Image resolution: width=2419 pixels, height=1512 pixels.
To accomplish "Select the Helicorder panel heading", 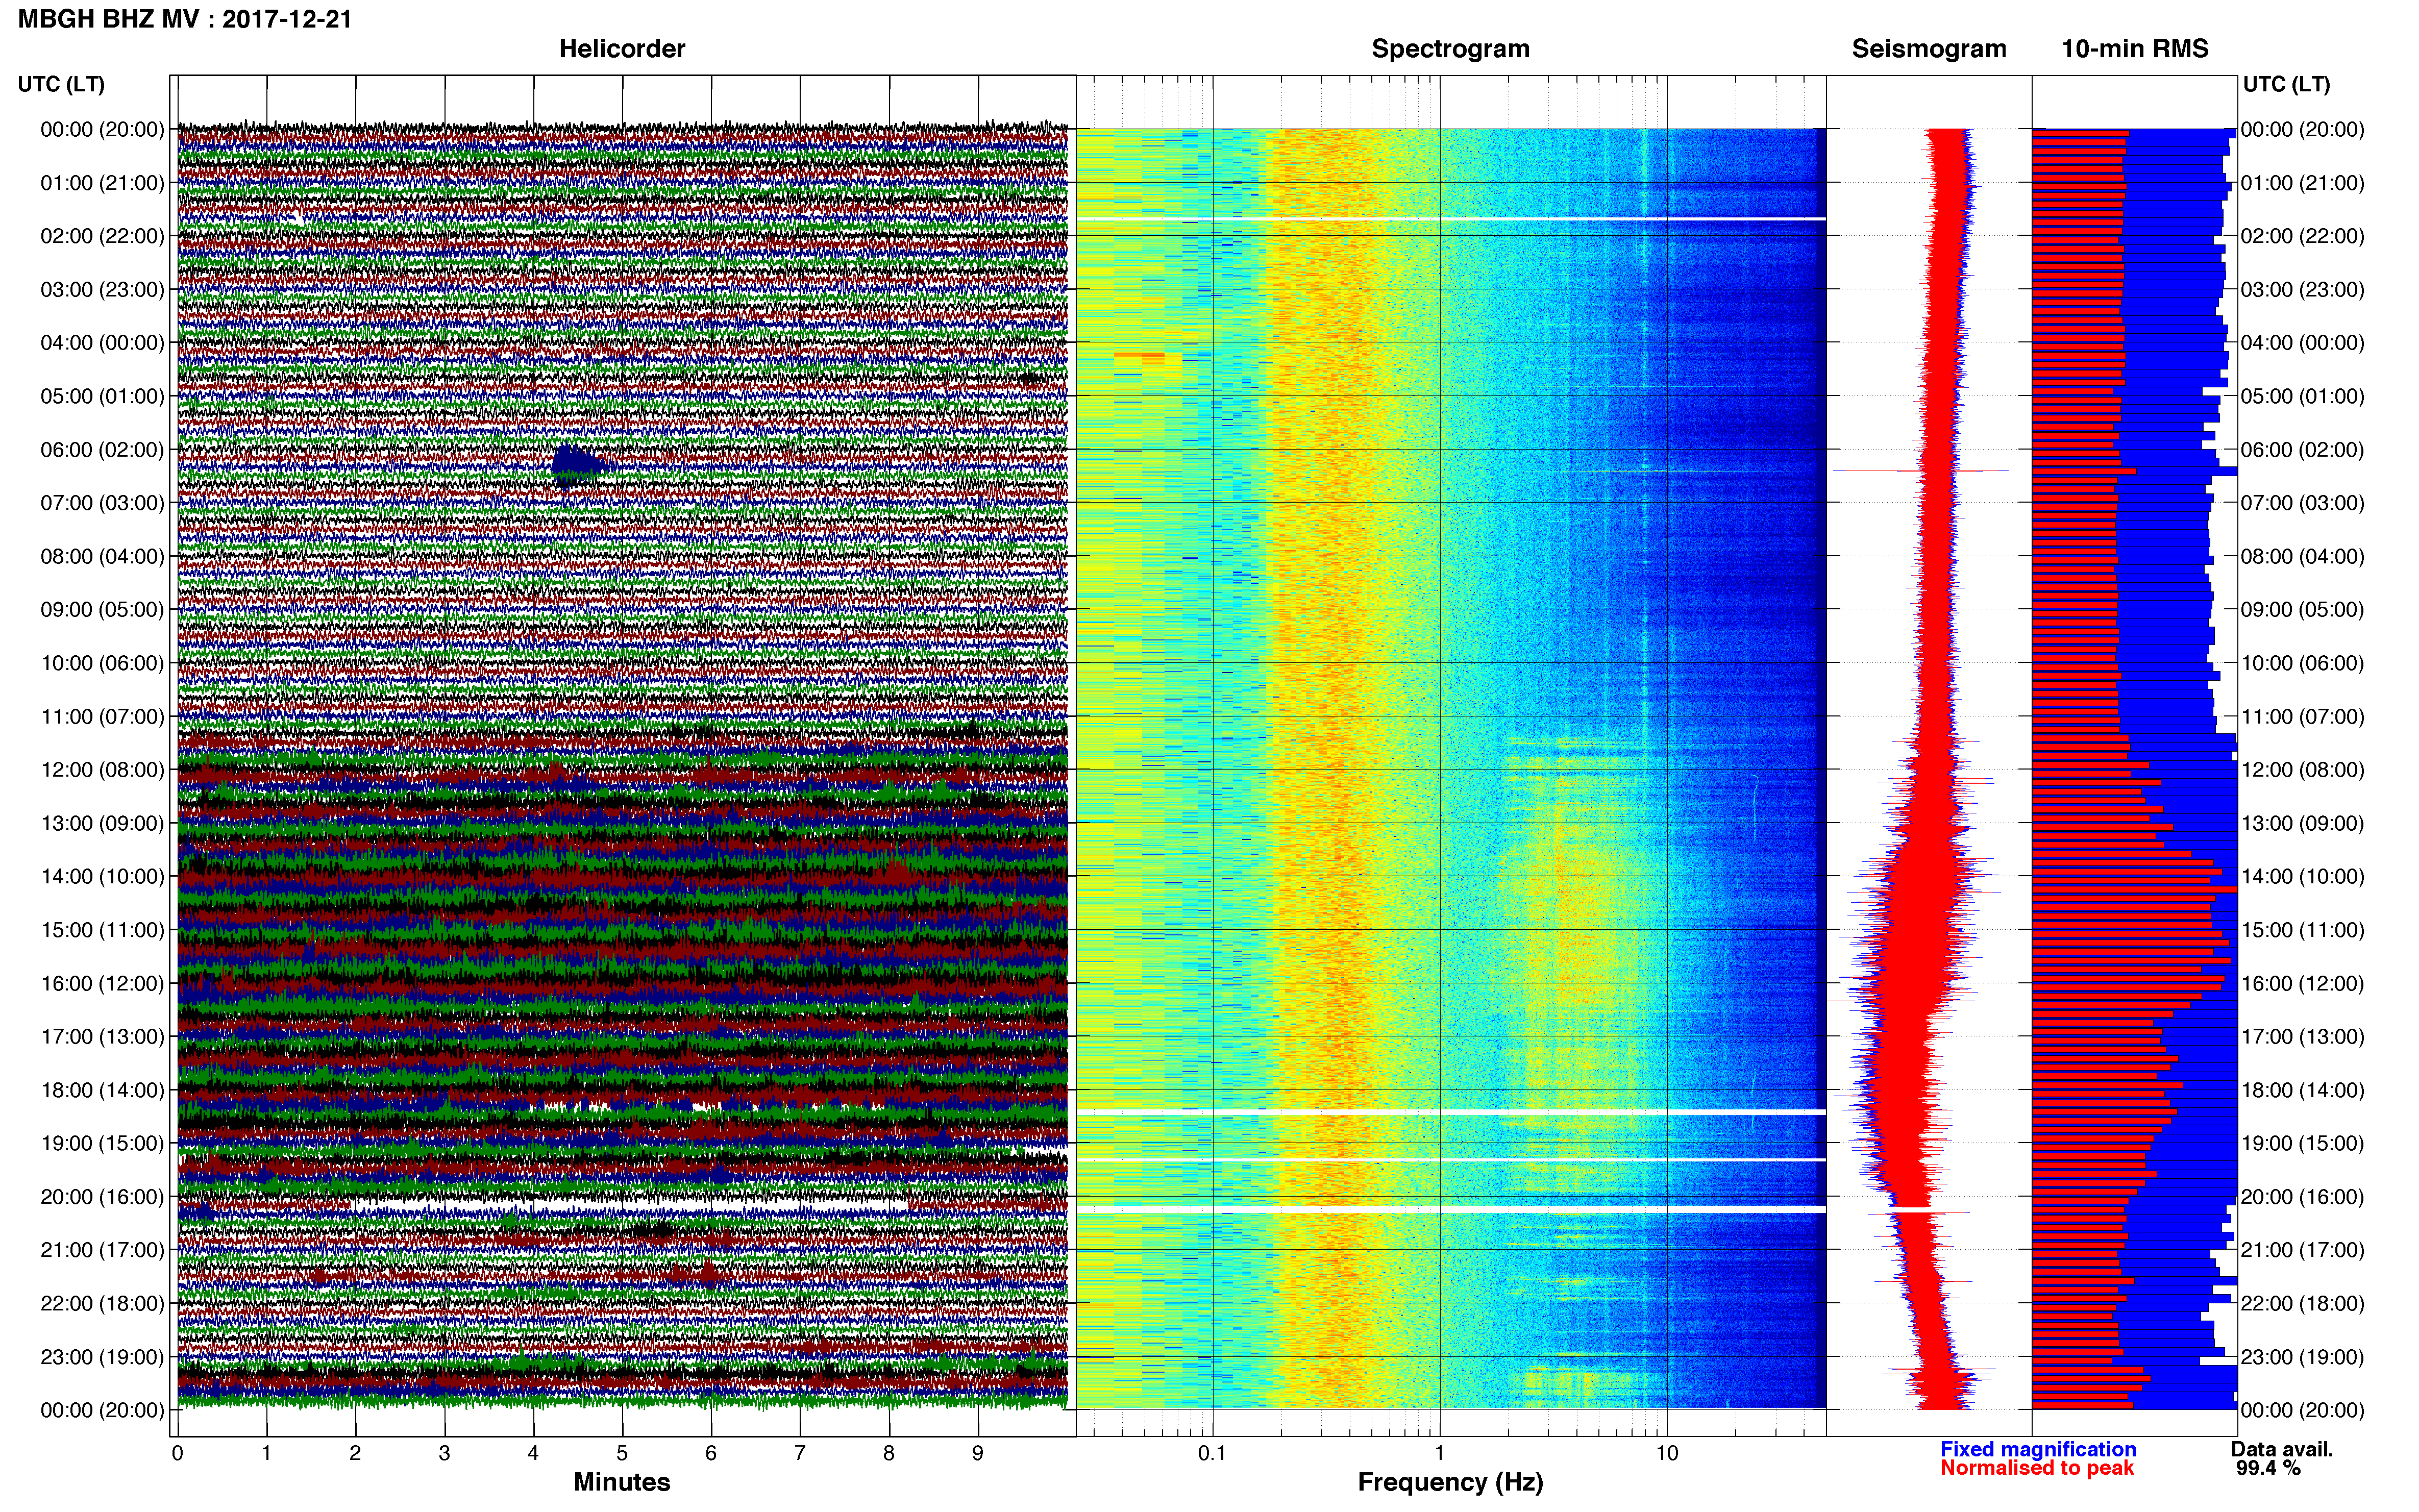I will pos(622,49).
